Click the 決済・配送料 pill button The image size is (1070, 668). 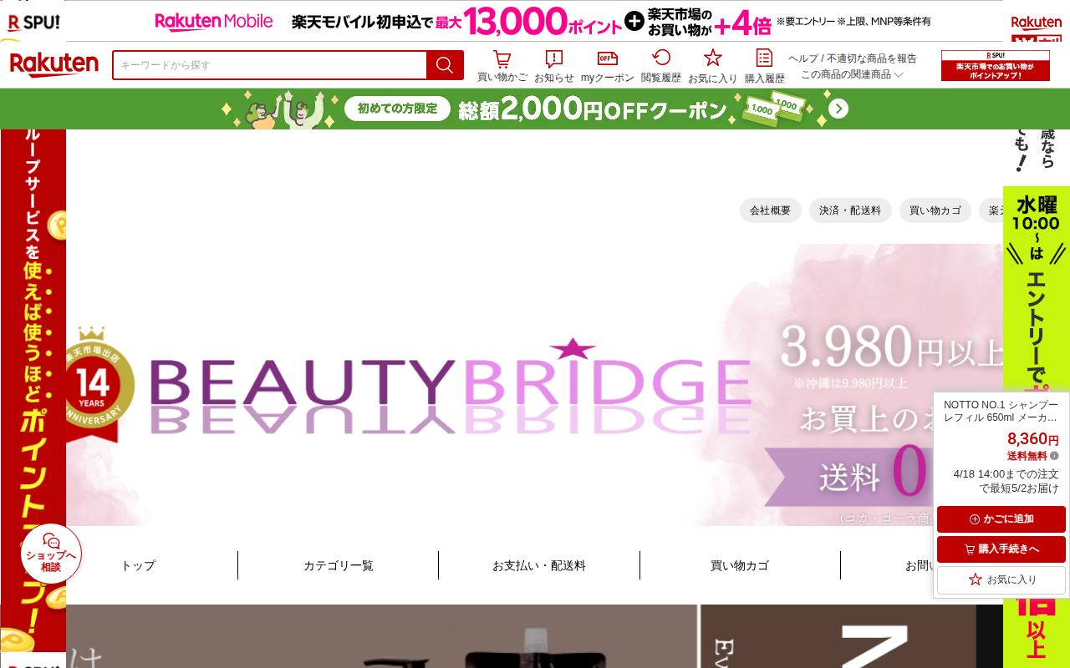click(x=850, y=210)
